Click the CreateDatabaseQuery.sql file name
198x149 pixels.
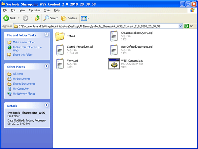pos(137,33)
